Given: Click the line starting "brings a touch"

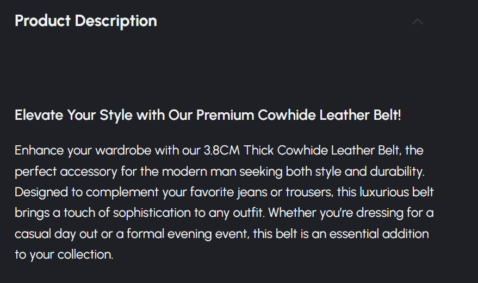Looking at the screenshot, I should click(224, 213).
